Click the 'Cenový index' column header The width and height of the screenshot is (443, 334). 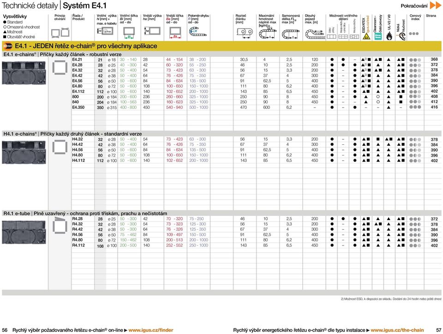415,17
